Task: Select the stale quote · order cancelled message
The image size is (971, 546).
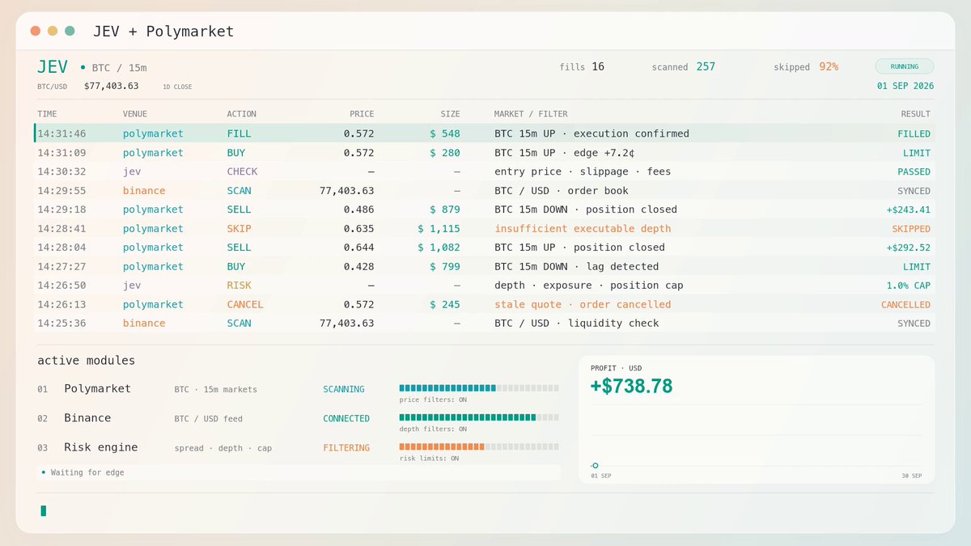Action: (583, 305)
